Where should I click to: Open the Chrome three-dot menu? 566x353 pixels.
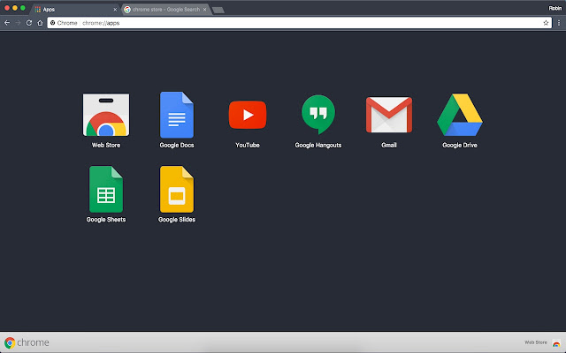[x=559, y=23]
